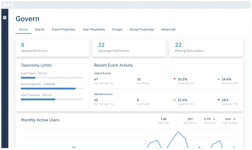Open the Unexpected Errors card
Viewport: 252px width, 150px height.
click(x=52, y=48)
